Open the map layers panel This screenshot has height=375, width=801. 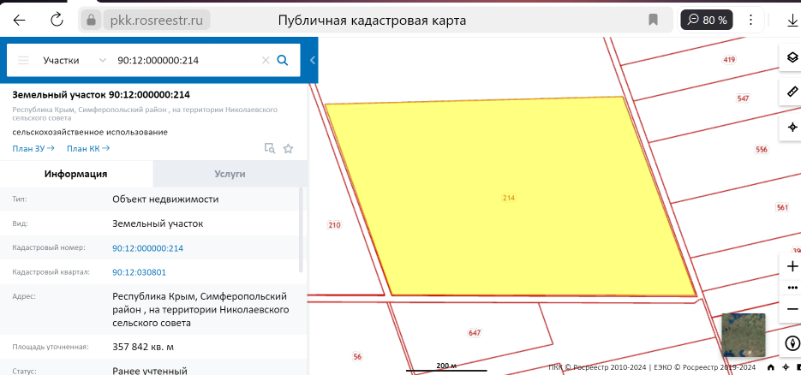coord(792,57)
